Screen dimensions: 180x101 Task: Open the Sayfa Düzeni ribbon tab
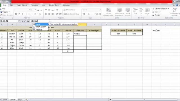pyautogui.click(x=22, y=5)
